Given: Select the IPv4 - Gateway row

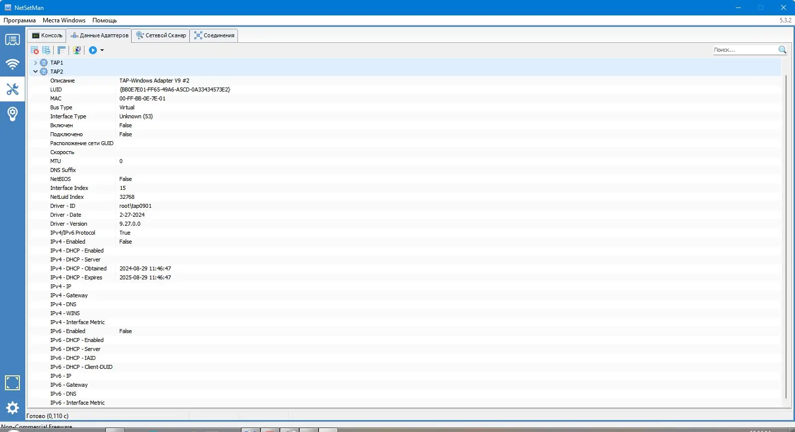Looking at the screenshot, I should click(405, 295).
